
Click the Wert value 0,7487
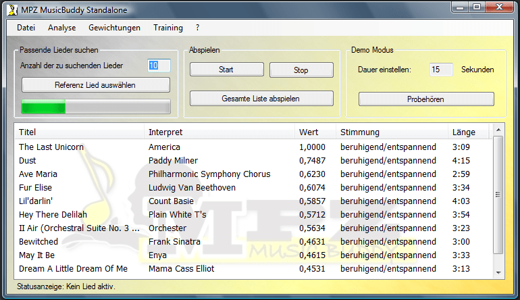tap(313, 161)
